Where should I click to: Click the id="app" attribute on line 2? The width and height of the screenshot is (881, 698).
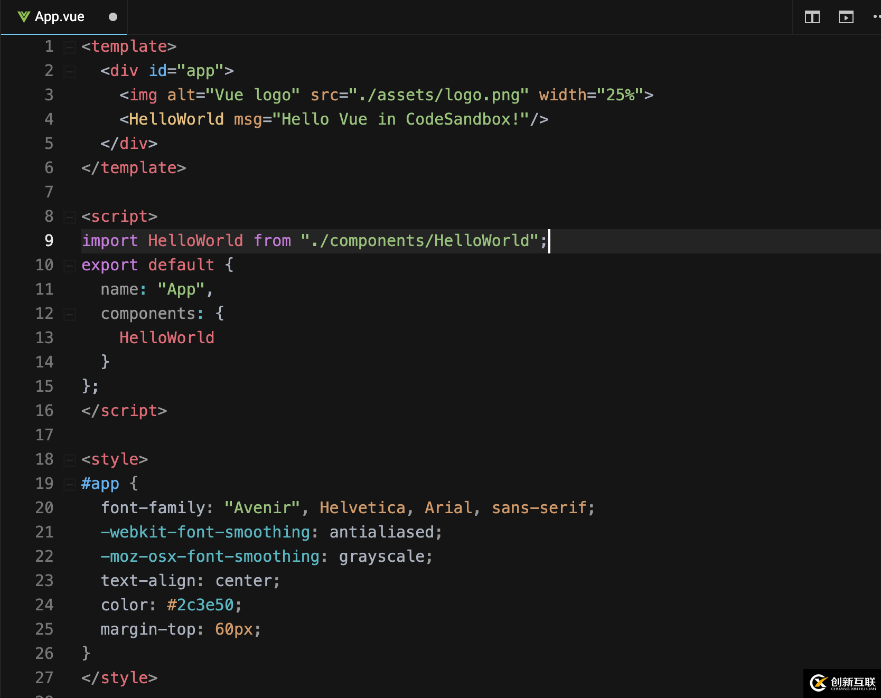(186, 71)
